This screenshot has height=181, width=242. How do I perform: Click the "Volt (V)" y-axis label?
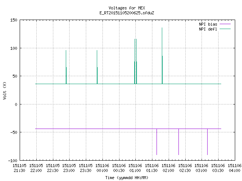(5, 90)
